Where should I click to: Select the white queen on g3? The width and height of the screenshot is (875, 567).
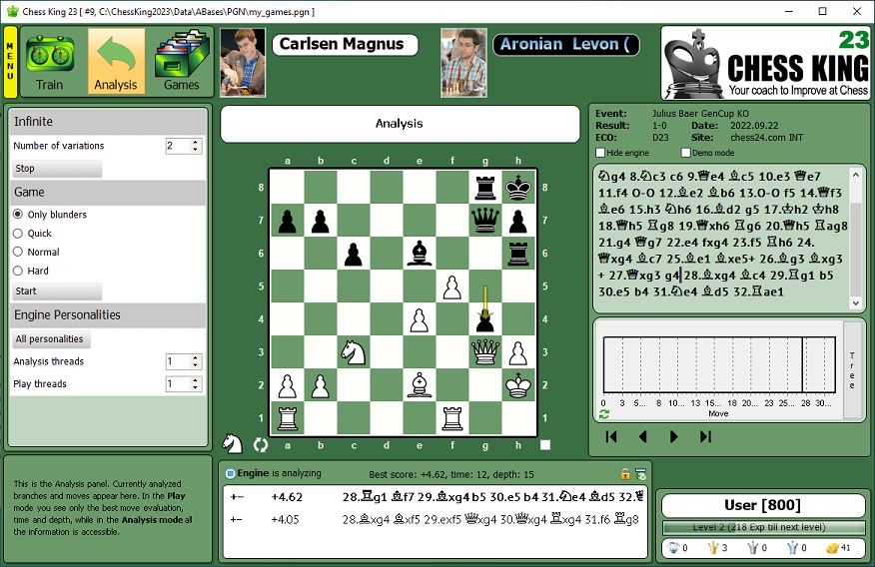(x=485, y=351)
